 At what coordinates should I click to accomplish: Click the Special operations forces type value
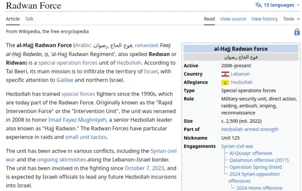[x=248, y=90]
